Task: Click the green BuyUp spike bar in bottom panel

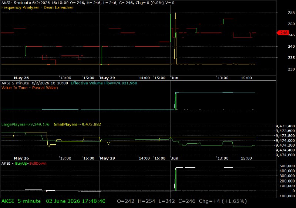Action: [x=176, y=179]
